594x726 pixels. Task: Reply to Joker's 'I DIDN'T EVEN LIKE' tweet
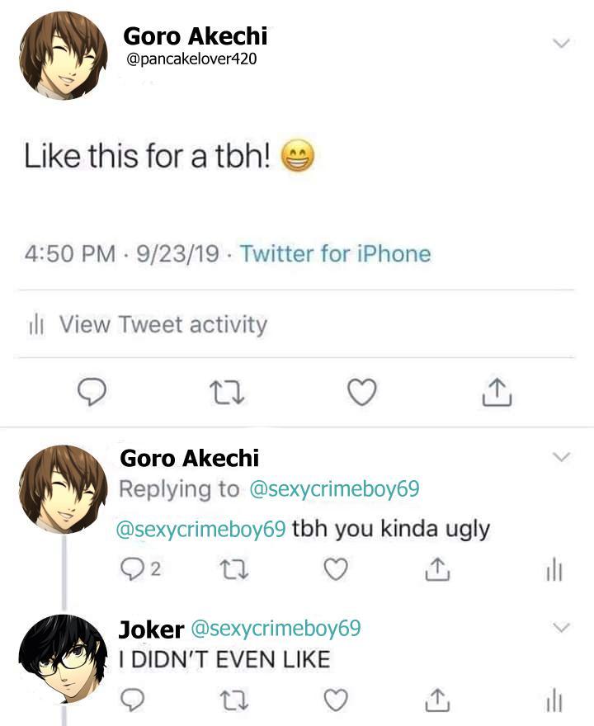[x=132, y=700]
